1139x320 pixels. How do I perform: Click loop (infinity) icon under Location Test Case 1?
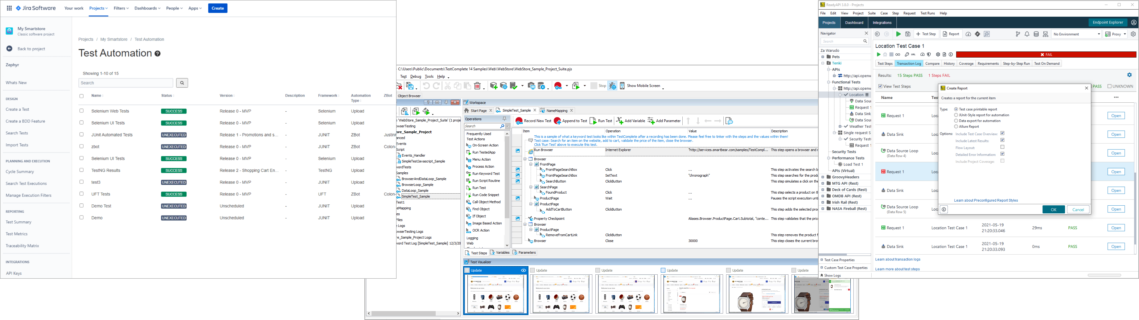898,55
